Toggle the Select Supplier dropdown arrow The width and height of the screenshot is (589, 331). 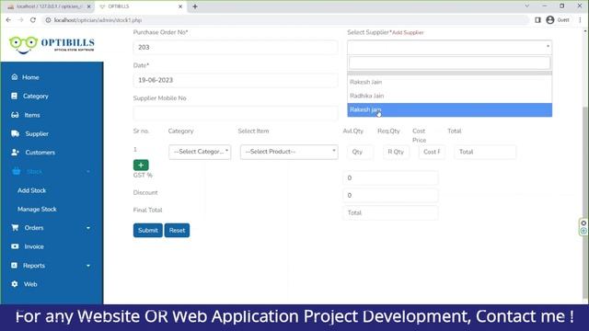pyautogui.click(x=548, y=47)
